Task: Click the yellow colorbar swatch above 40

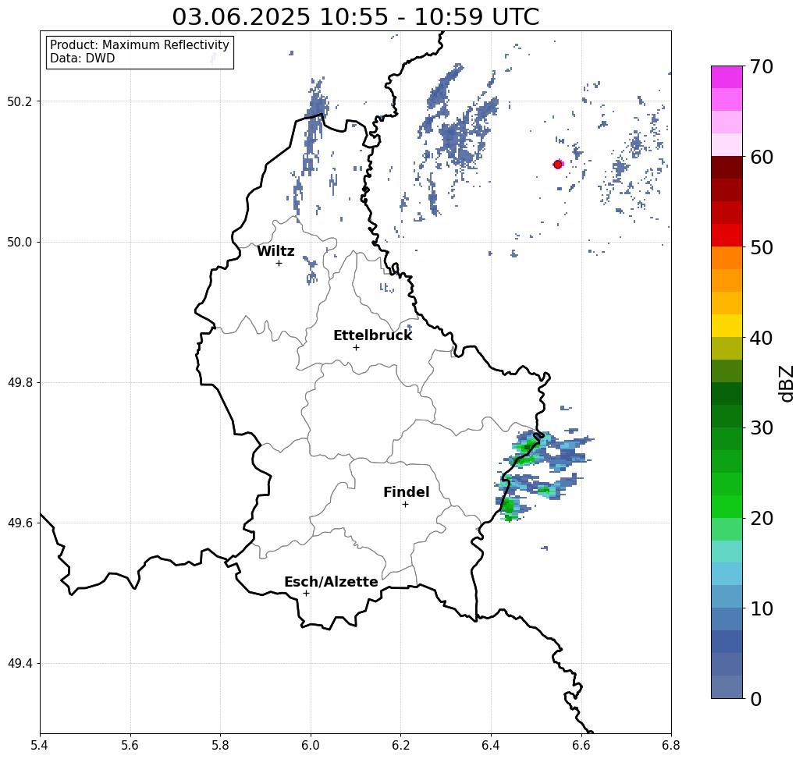Action: [x=727, y=325]
